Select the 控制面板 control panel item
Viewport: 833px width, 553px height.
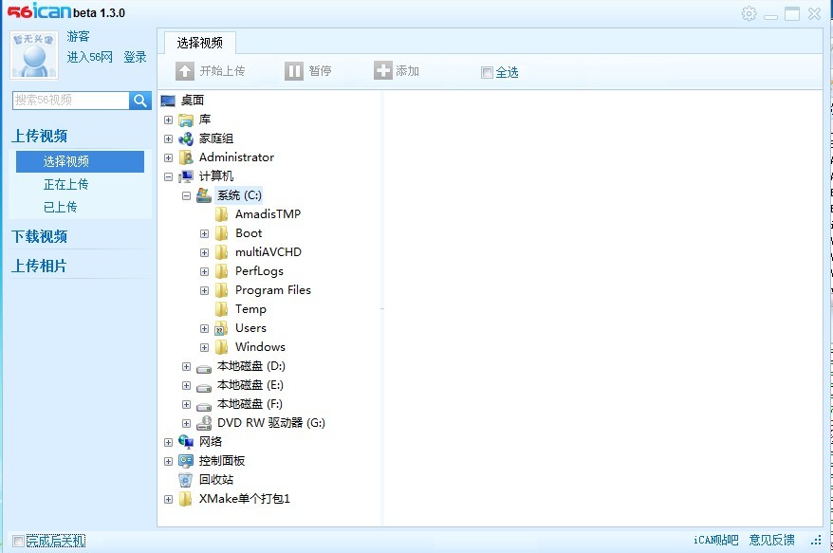click(221, 461)
